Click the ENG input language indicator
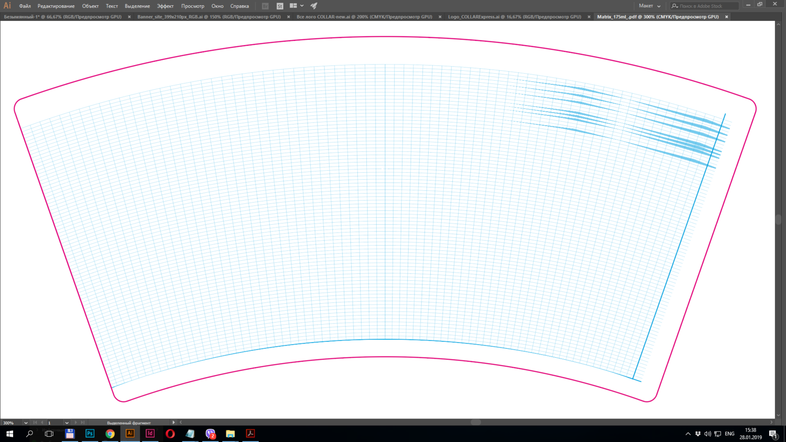This screenshot has height=442, width=786. 729,434
